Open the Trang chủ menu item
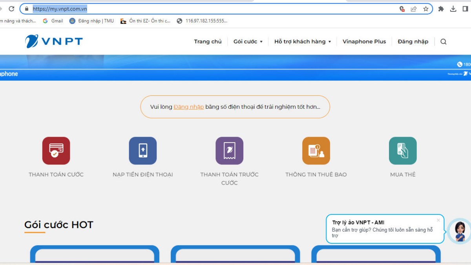Screen dimensions: 471x265 click(208, 42)
